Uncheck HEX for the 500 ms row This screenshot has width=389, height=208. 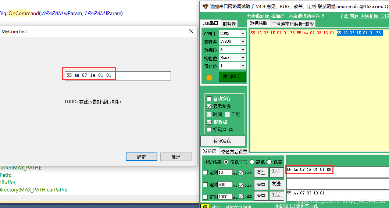click(x=241, y=185)
